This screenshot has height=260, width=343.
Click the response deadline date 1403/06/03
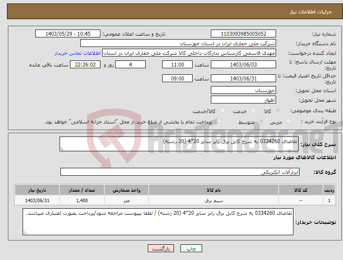coord(243,64)
